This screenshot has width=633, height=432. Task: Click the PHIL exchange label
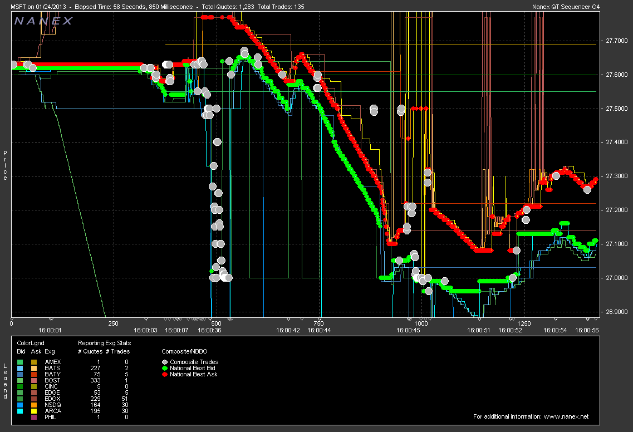tap(51, 417)
